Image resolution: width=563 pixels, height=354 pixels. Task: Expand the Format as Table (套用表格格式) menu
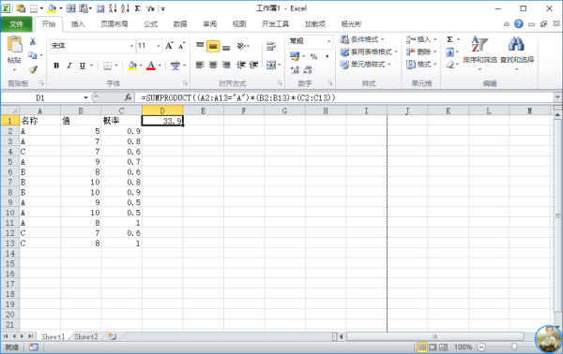coord(369,52)
